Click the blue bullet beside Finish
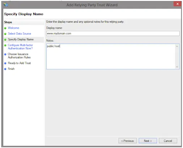Image resolution: width=183 pixels, height=148 pixels. point(5,69)
